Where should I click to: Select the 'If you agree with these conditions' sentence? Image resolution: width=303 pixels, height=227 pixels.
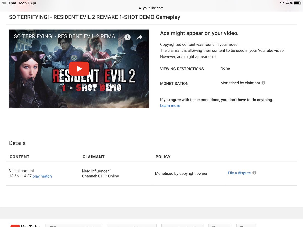coord(216,100)
